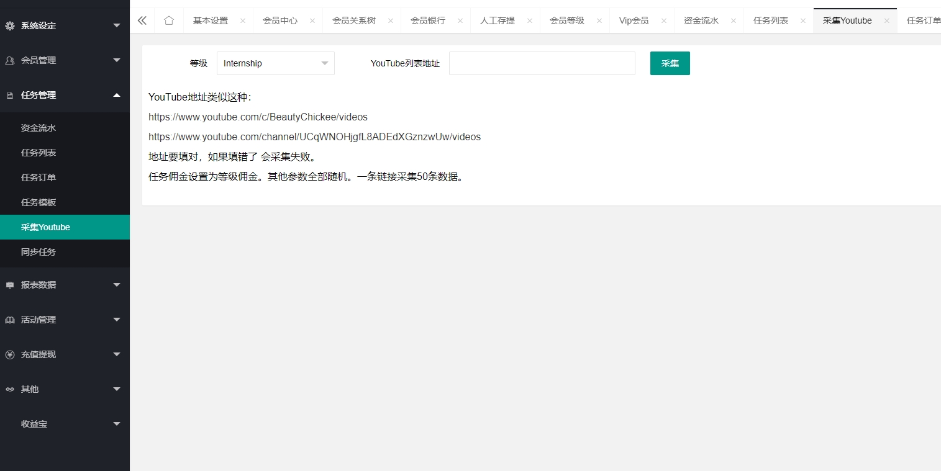This screenshot has width=941, height=471.
Task: Click the 其他 infinity icon in sidebar
Action: (9, 389)
